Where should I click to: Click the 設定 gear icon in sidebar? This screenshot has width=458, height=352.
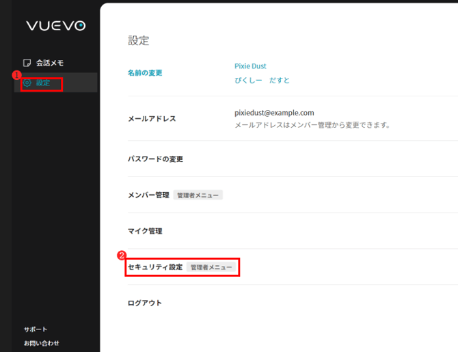click(27, 83)
